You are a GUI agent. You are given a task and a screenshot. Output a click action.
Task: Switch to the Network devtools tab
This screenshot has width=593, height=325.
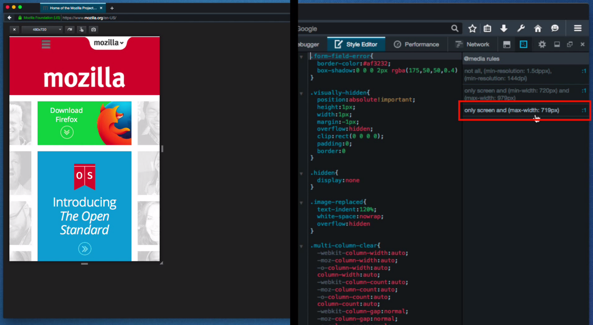pos(472,44)
